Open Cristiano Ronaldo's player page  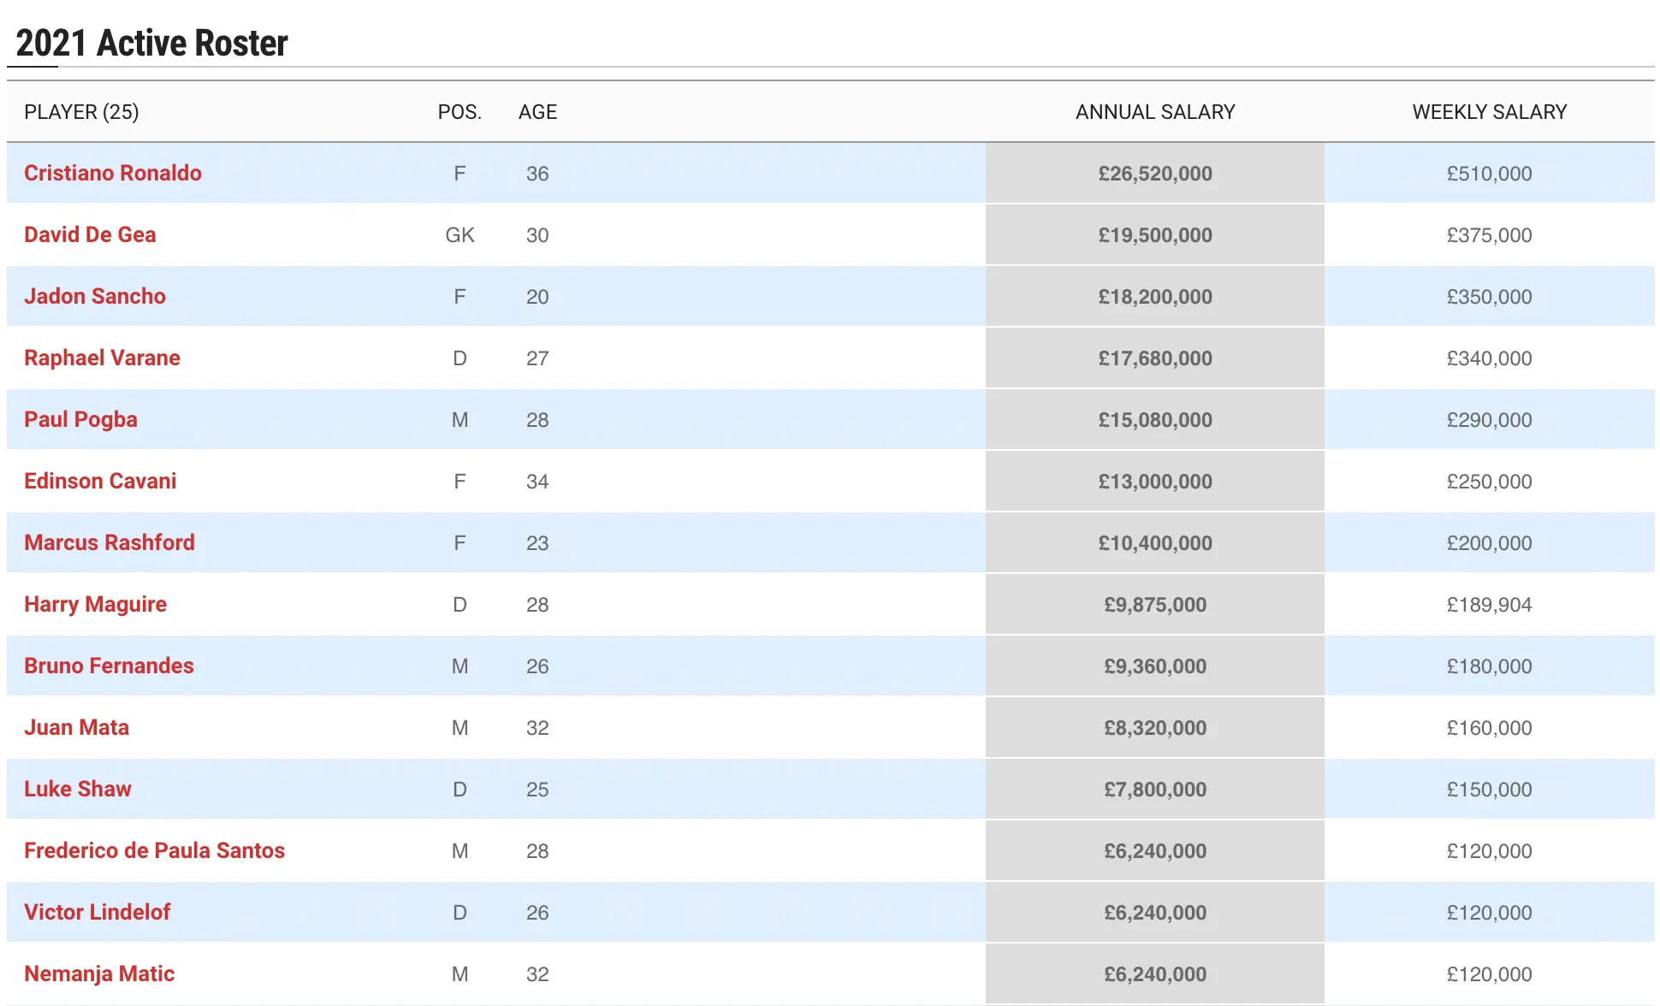tap(112, 173)
